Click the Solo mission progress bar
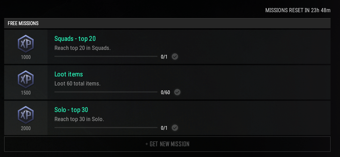This screenshot has height=157, width=340. tap(106, 127)
